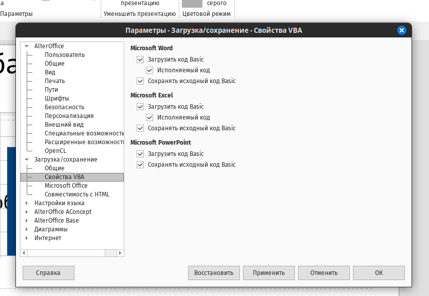The height and width of the screenshot is (296, 429).
Task: Click the Параметры ribbon group label
Action: click(16, 14)
